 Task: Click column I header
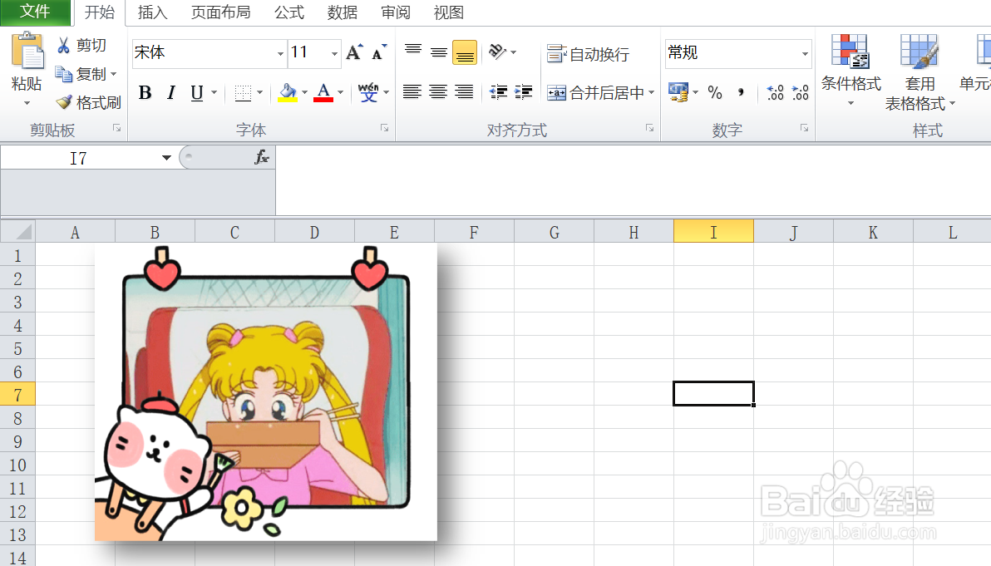(x=713, y=232)
